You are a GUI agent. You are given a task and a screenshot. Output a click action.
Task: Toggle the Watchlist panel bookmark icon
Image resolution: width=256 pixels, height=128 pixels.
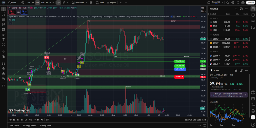253,9
